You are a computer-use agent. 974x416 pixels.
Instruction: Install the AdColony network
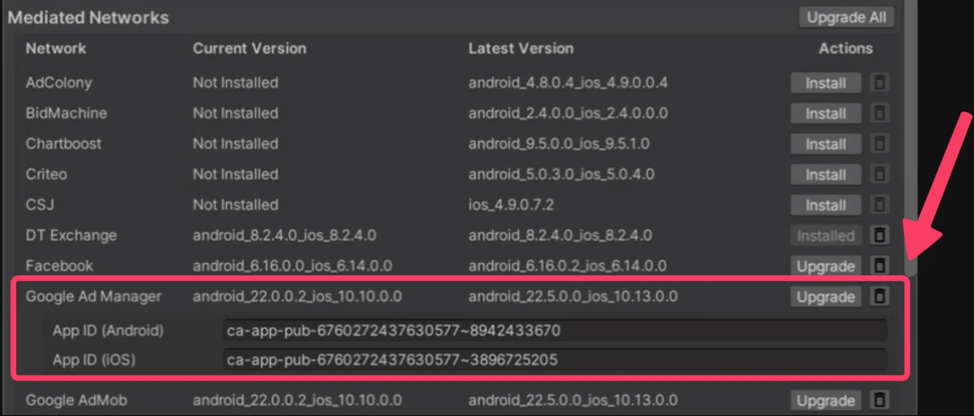826,83
